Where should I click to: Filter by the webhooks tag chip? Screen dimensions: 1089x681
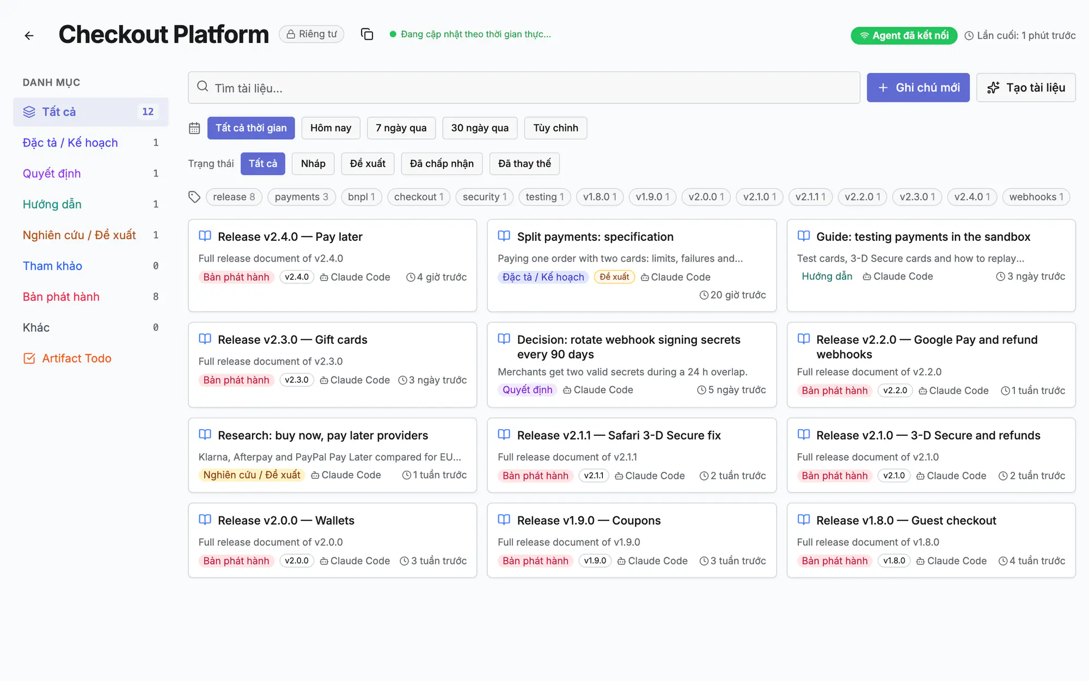click(x=1036, y=197)
